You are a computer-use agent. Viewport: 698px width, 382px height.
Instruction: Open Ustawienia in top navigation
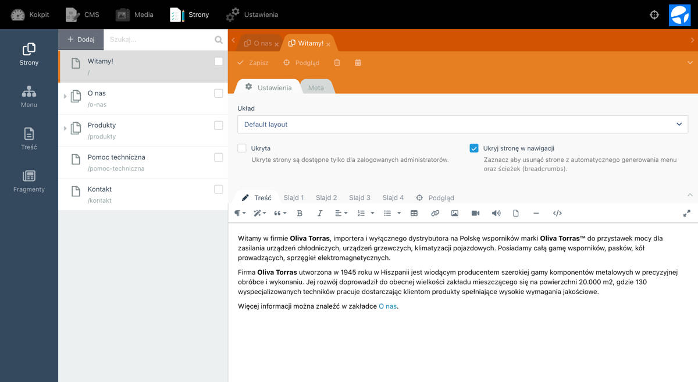252,15
